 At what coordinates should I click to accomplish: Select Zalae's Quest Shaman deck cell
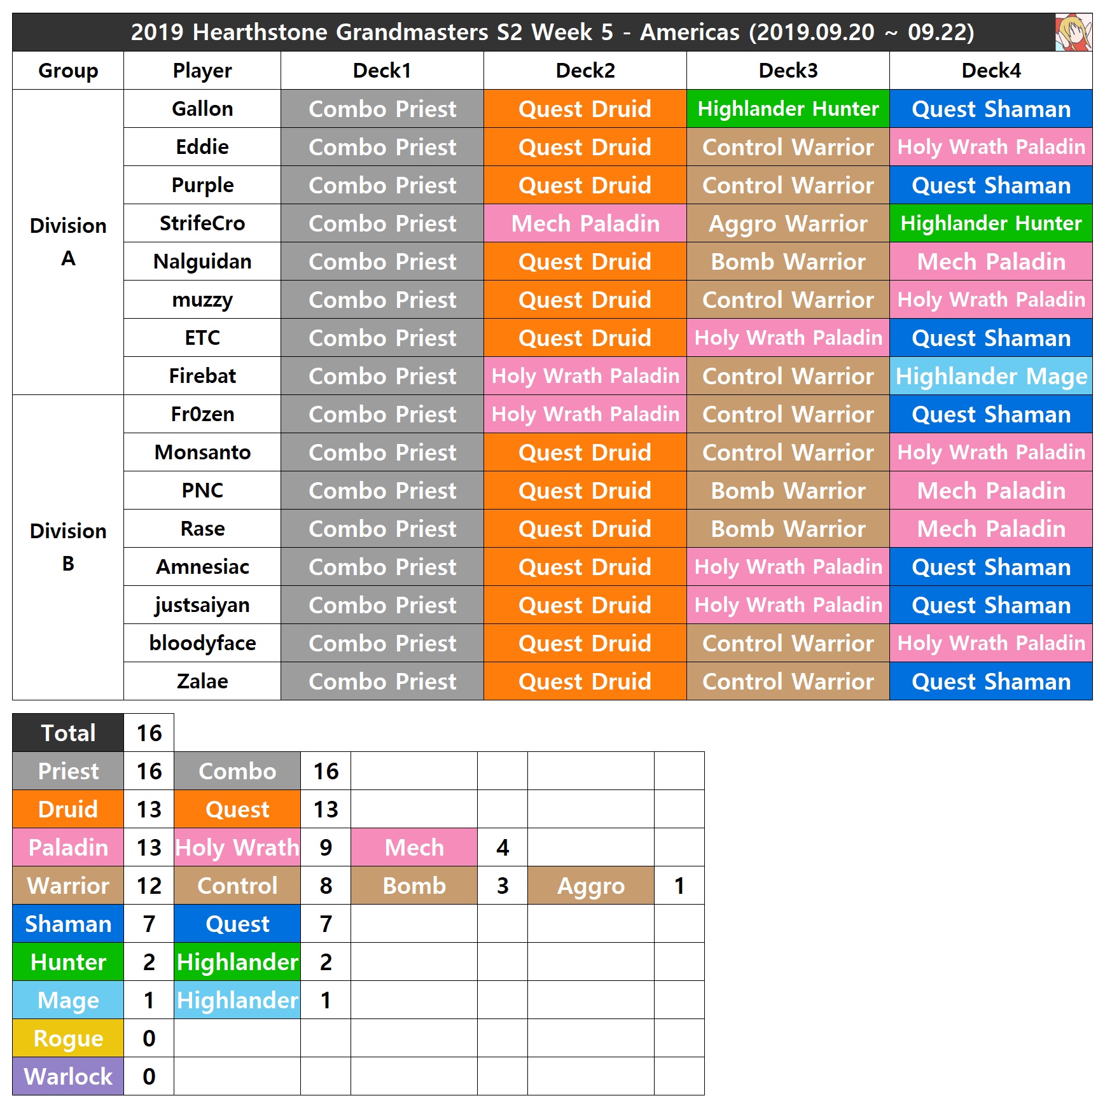click(x=990, y=681)
